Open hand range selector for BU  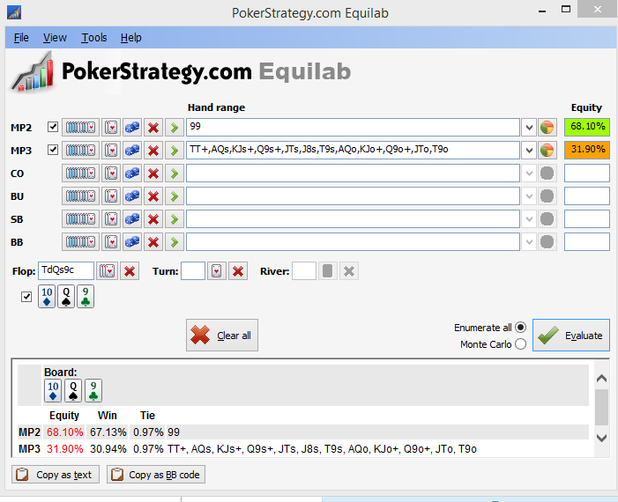click(80, 196)
